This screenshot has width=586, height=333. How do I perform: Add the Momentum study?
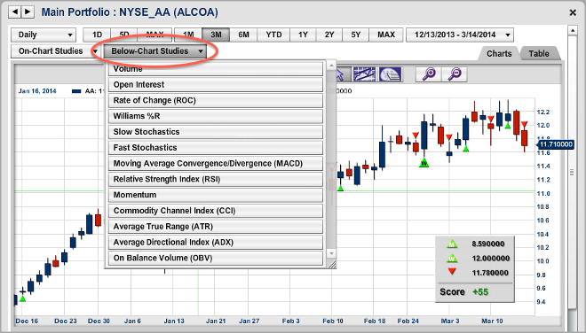(216, 195)
